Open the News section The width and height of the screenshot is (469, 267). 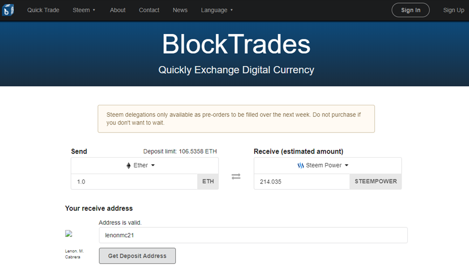click(x=180, y=10)
